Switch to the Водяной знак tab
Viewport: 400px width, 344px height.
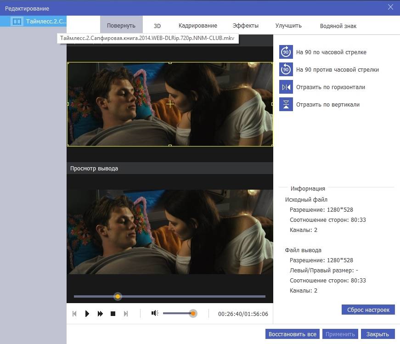(x=338, y=26)
